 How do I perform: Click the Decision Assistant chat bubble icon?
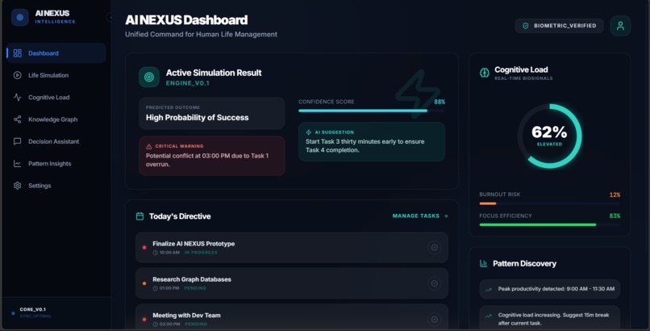click(18, 141)
